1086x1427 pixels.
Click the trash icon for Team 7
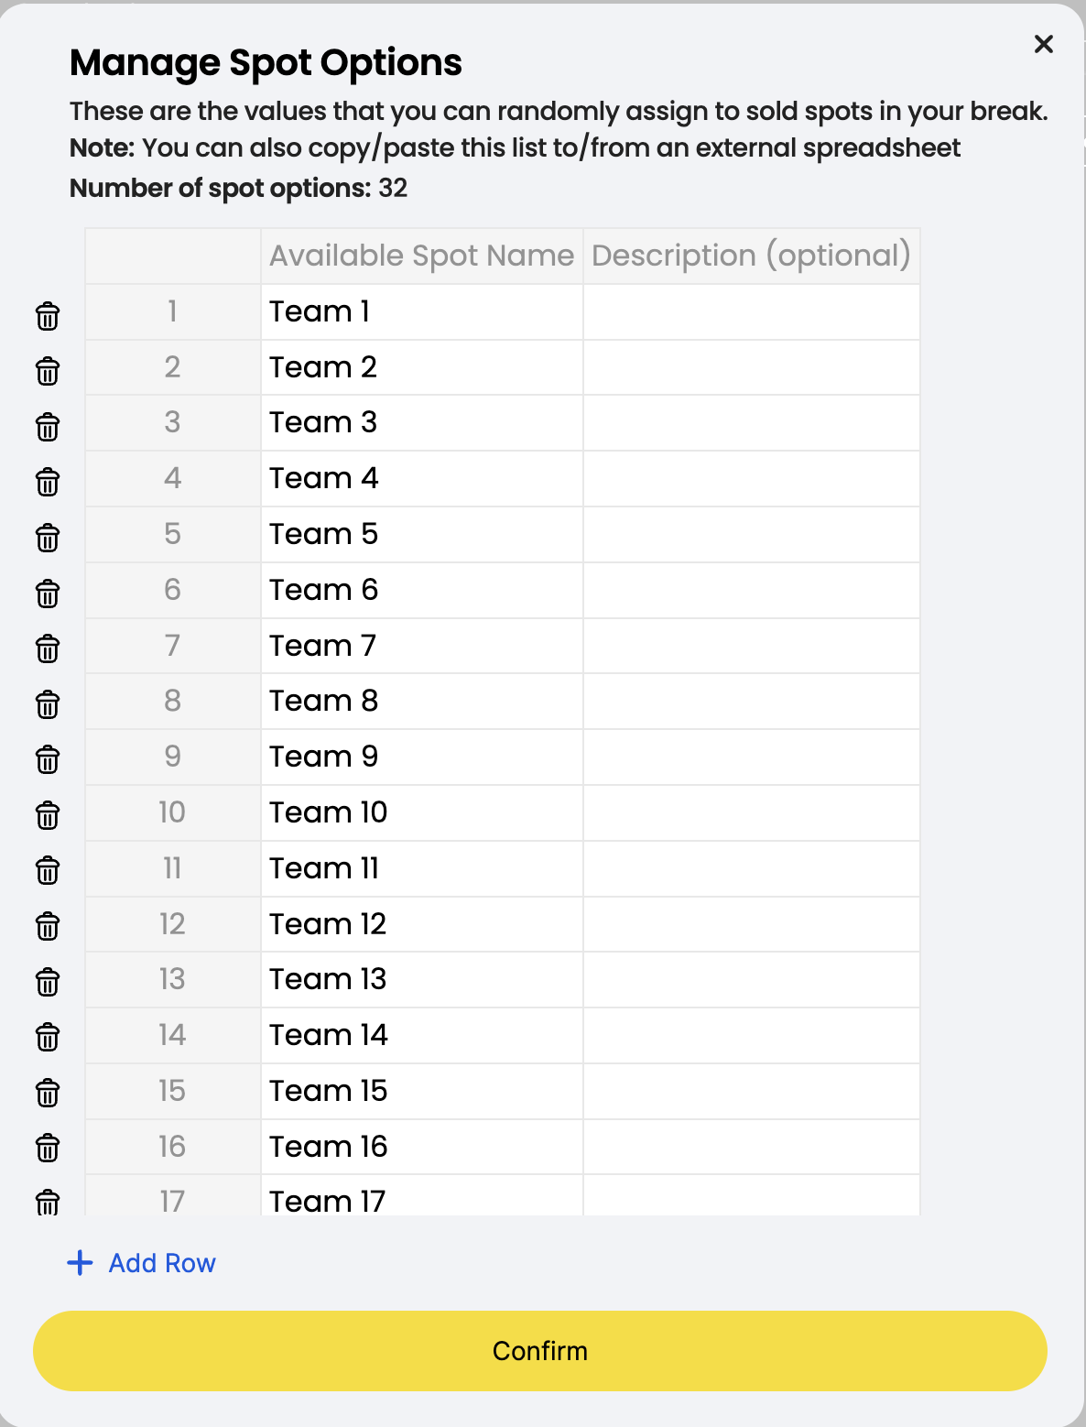click(x=48, y=648)
